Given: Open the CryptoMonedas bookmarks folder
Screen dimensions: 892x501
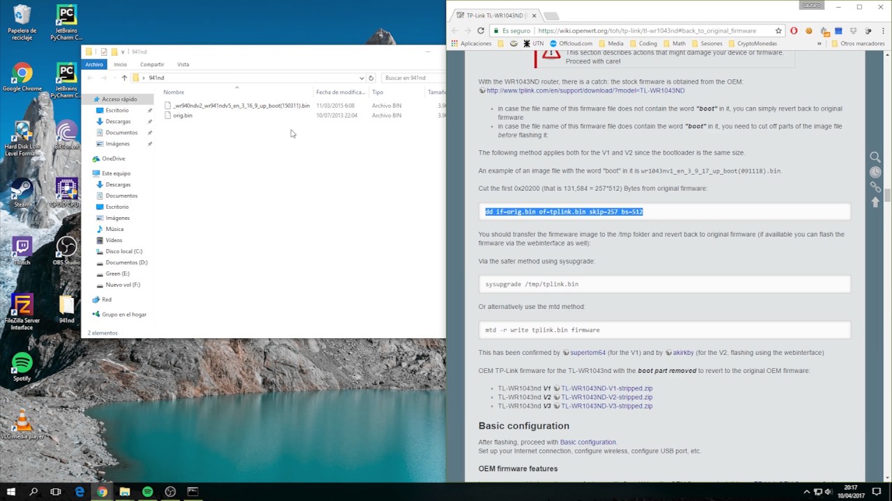Looking at the screenshot, I should (x=751, y=43).
